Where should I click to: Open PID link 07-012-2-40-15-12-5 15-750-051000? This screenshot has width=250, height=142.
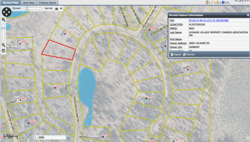coord(209,21)
